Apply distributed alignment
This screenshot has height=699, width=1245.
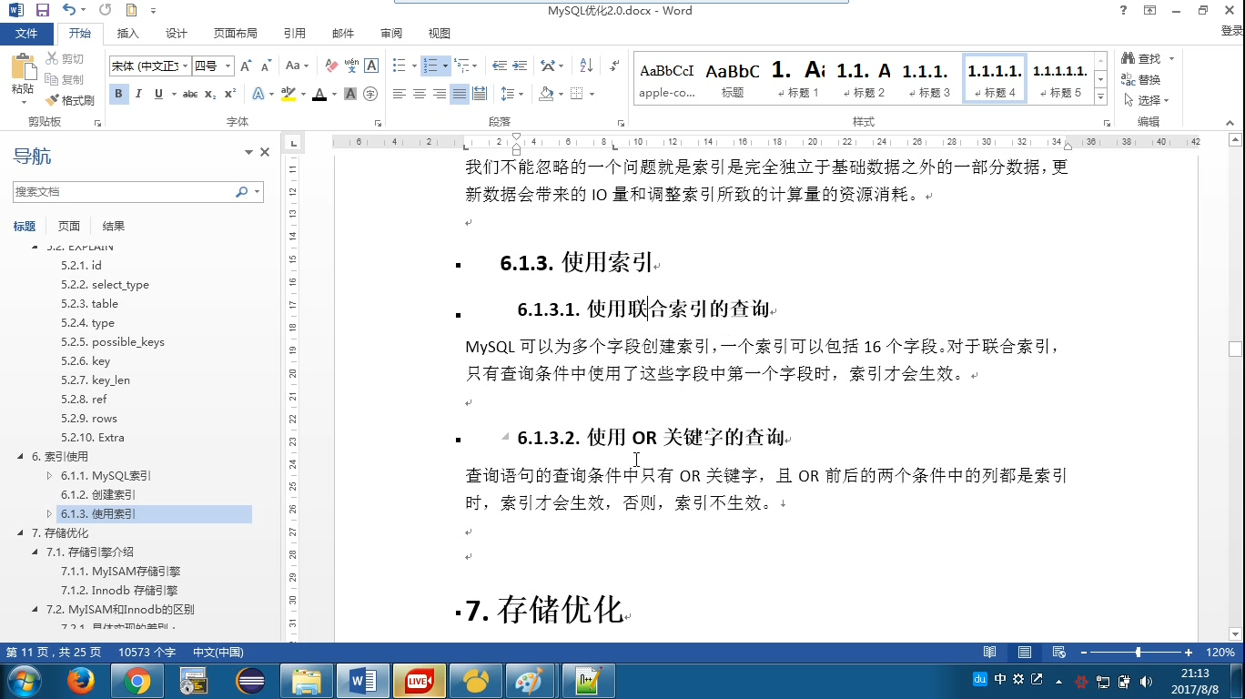(480, 94)
